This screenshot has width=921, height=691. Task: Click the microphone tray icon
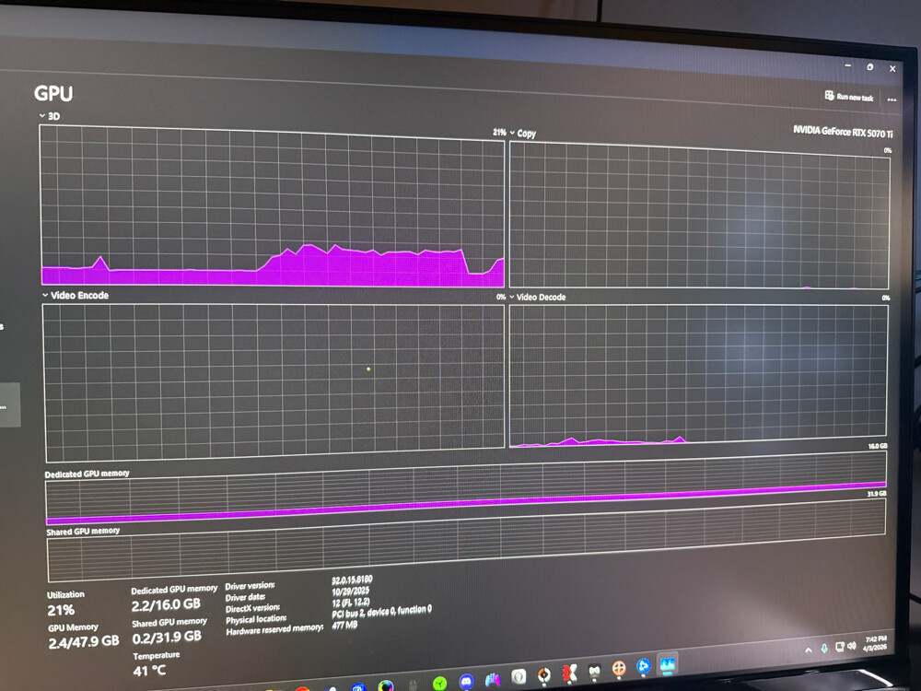824,648
